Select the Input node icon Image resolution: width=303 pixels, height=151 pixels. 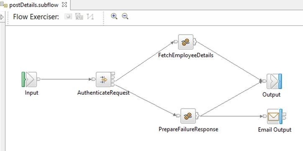tap(29, 79)
